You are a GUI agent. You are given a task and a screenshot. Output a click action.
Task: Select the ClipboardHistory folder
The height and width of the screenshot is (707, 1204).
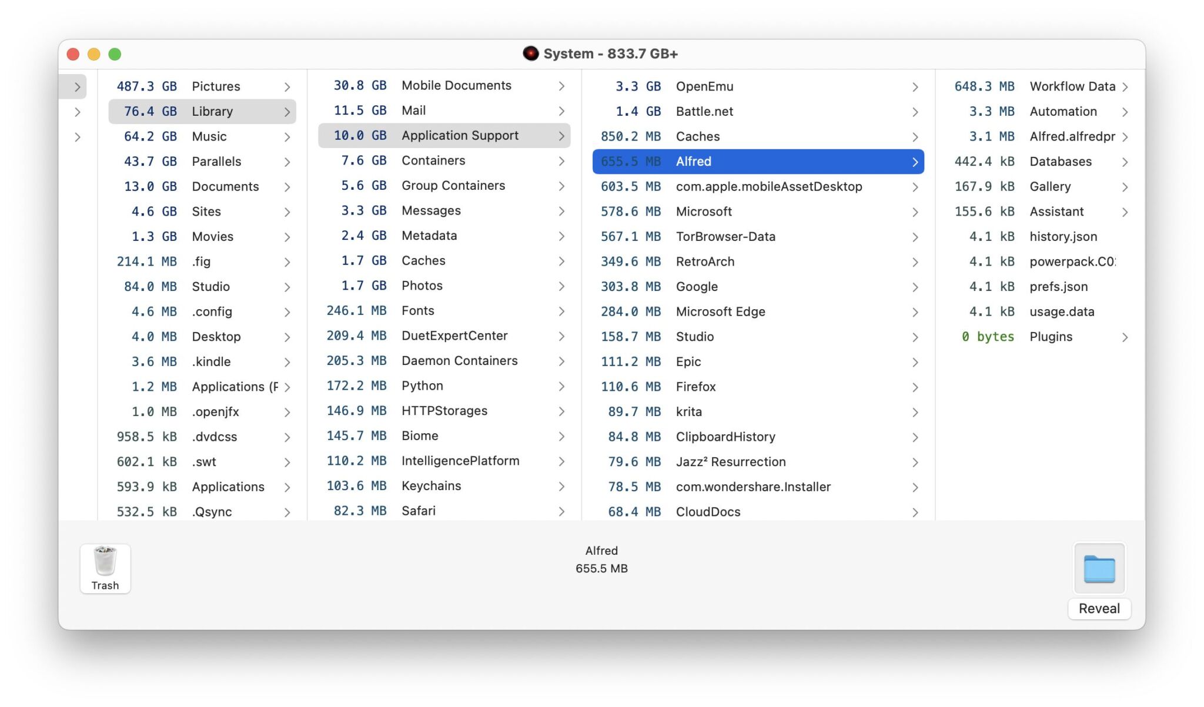click(x=758, y=437)
